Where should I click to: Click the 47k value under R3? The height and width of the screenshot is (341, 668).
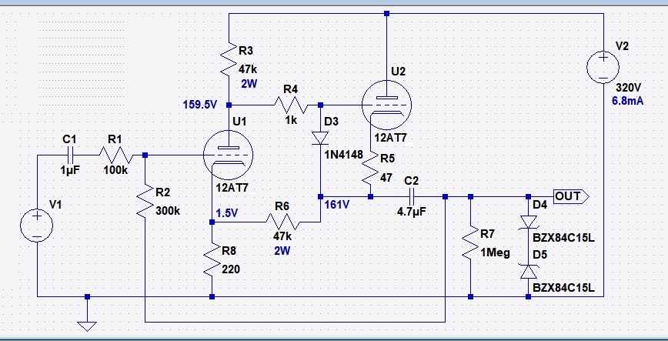click(248, 69)
